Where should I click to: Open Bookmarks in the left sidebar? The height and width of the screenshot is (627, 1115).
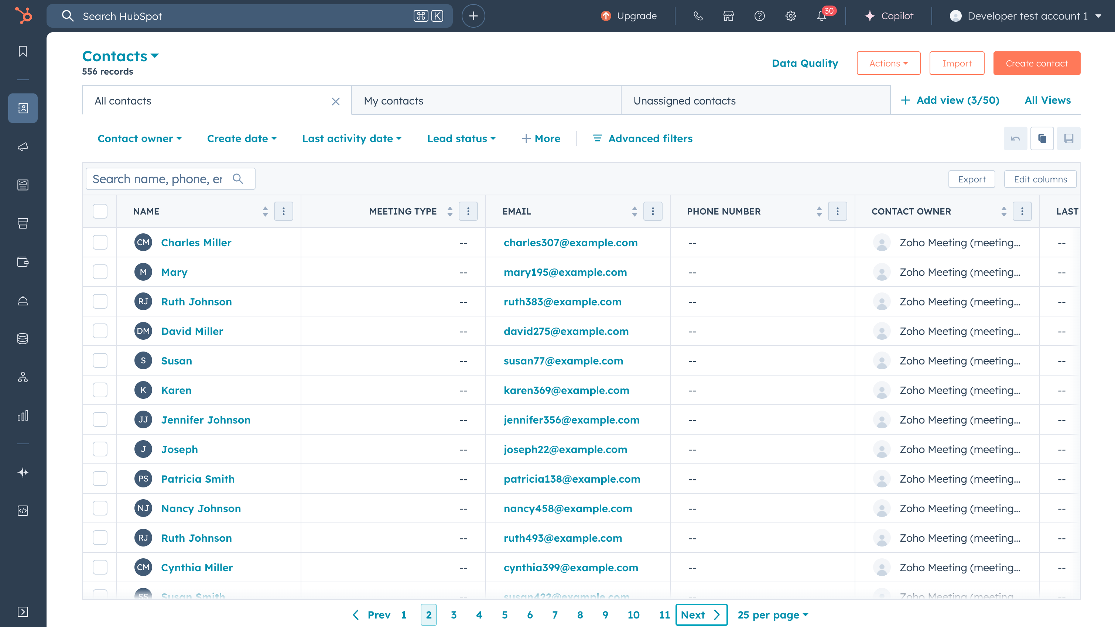click(x=23, y=51)
